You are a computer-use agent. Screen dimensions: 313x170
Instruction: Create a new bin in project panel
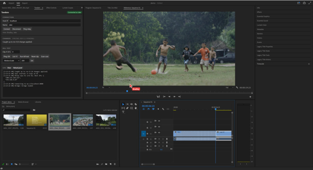point(106,164)
